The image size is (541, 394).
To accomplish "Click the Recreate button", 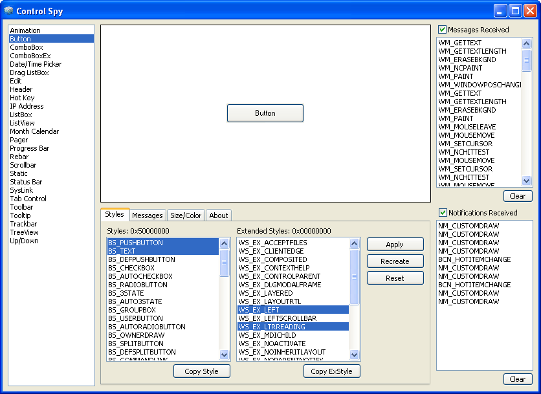I will 395,261.
